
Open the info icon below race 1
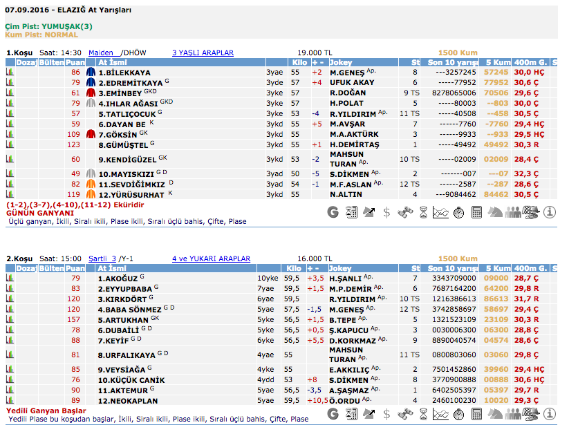549,212
